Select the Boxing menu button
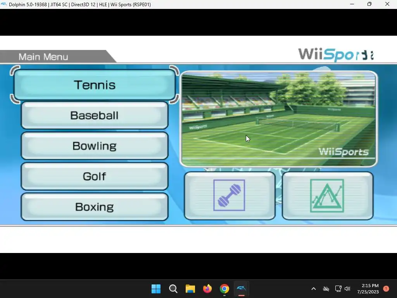 tap(95, 207)
